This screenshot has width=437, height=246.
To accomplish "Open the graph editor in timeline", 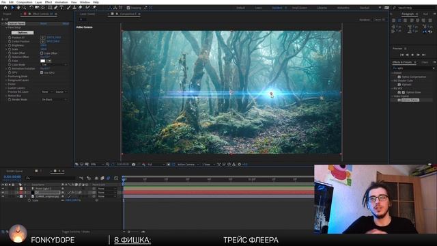I will [116, 178].
